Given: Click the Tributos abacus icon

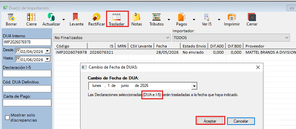Looking at the screenshot, I should 156,17.
